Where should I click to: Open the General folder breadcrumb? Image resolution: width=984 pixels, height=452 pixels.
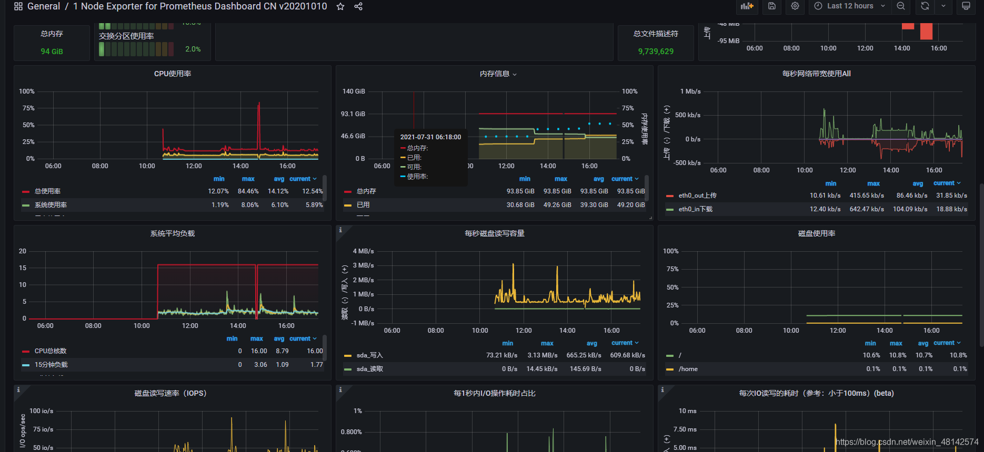pyautogui.click(x=44, y=6)
